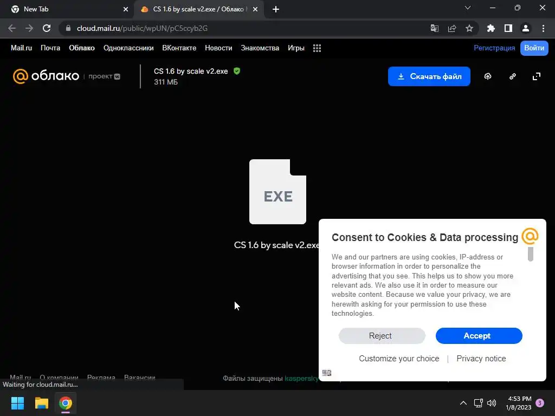
Task: Open Одноклассники navigation link
Action: [128, 48]
